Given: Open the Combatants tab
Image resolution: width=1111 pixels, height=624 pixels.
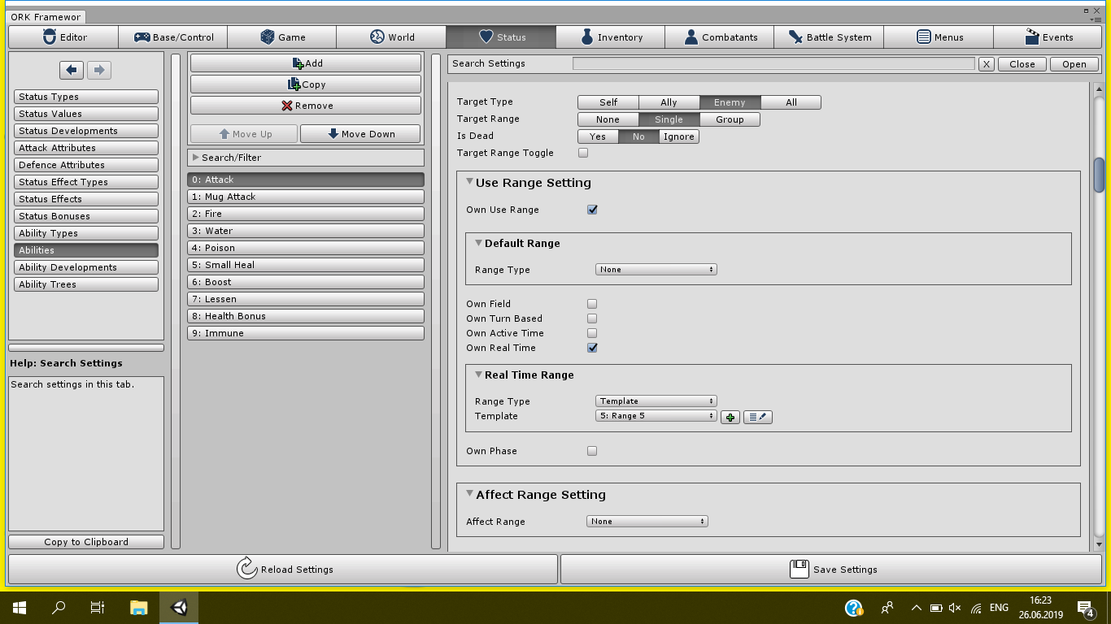Looking at the screenshot, I should (x=720, y=37).
